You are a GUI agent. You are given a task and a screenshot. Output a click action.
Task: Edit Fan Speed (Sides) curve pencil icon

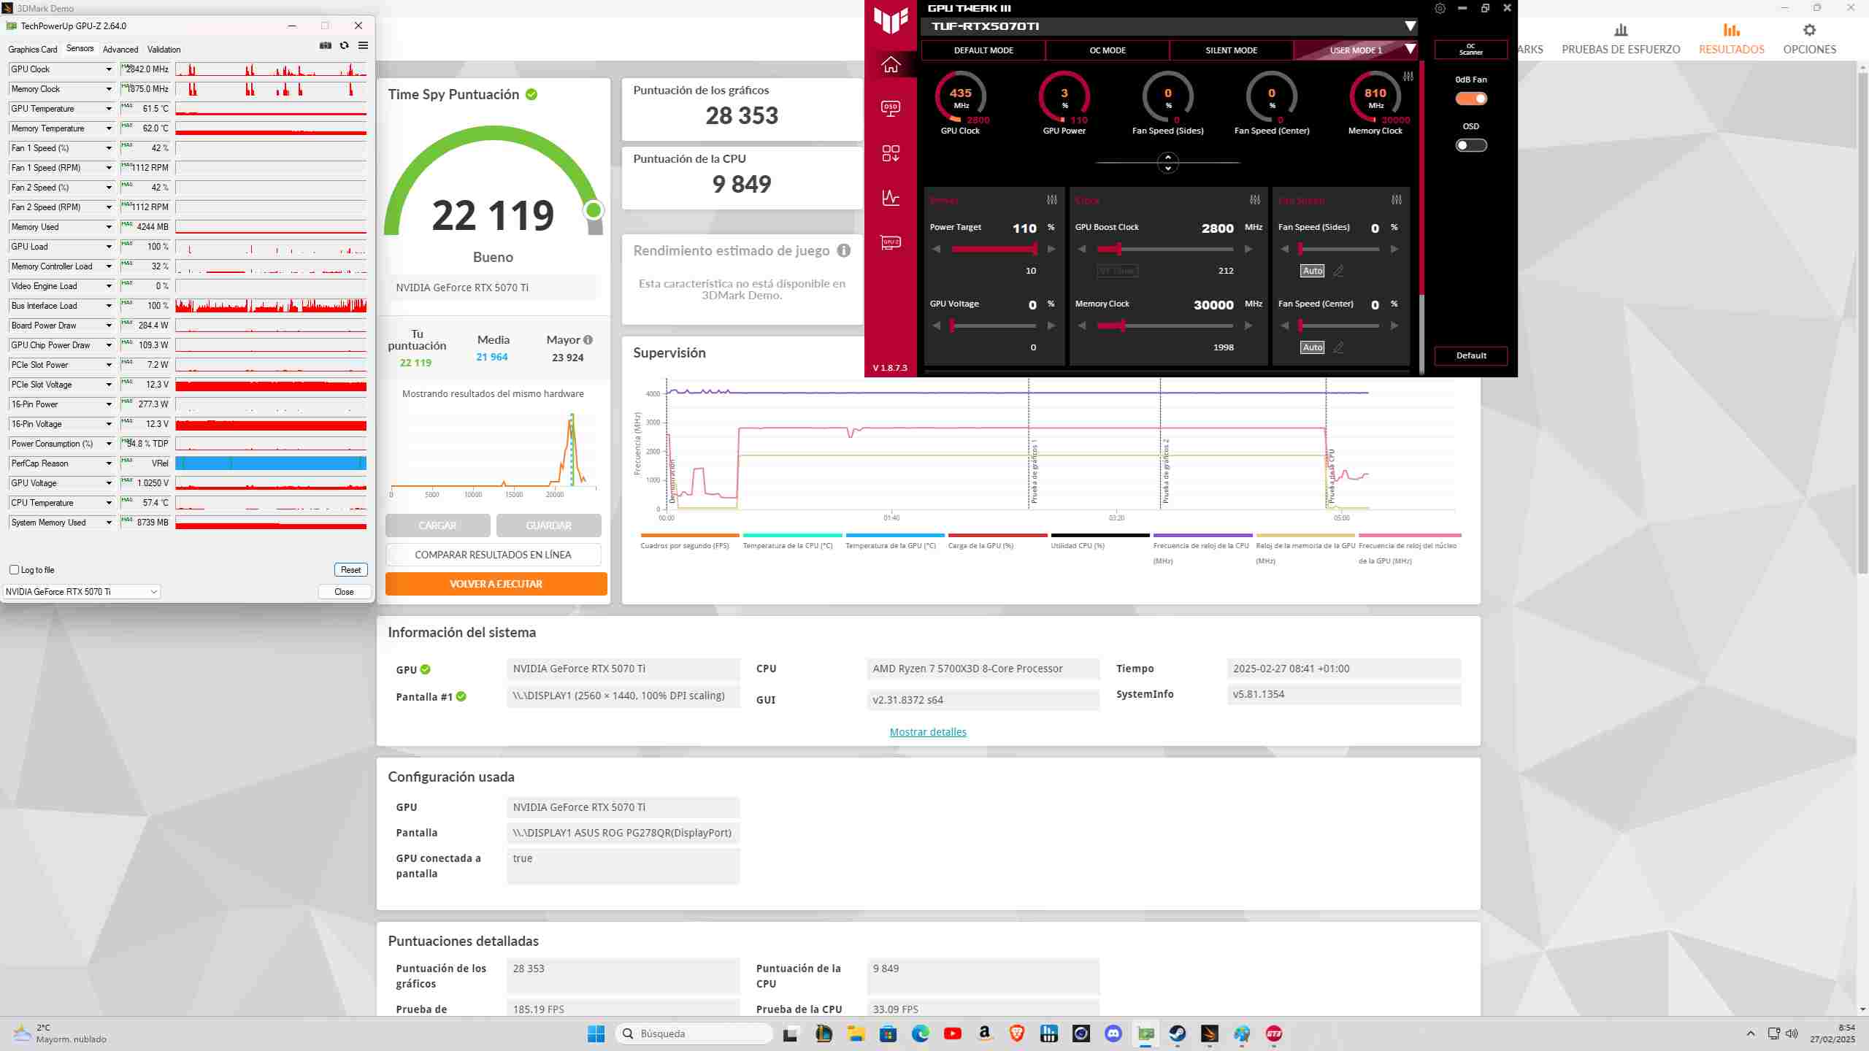pyautogui.click(x=1338, y=271)
